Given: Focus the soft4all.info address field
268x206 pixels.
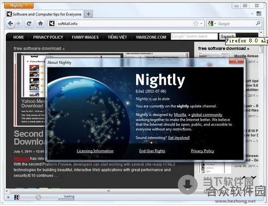Looking at the screenshot, I should pyautogui.click(x=126, y=24).
